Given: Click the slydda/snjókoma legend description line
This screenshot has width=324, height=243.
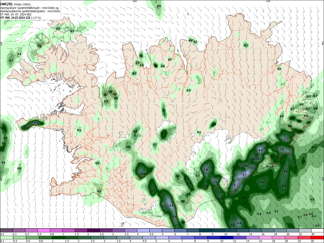Looking at the screenshot, I should click(x=30, y=11).
